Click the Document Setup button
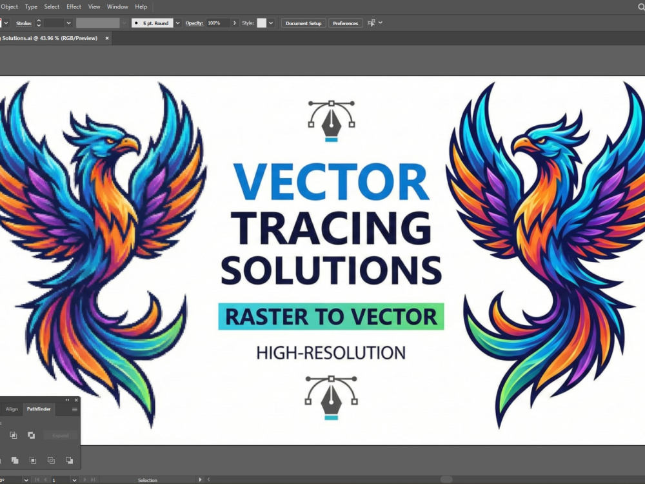 pos(304,23)
